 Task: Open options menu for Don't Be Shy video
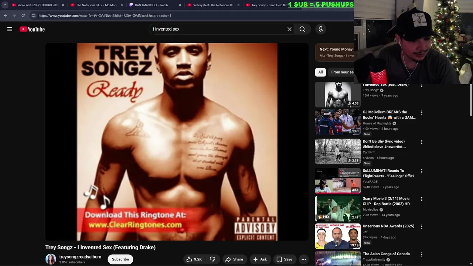point(422,142)
